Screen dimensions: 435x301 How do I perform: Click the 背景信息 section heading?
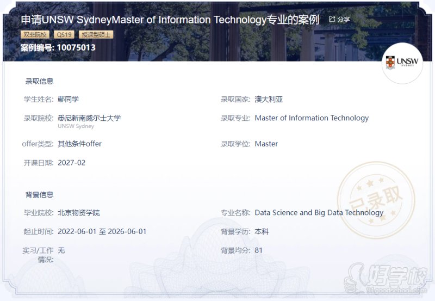click(x=39, y=195)
